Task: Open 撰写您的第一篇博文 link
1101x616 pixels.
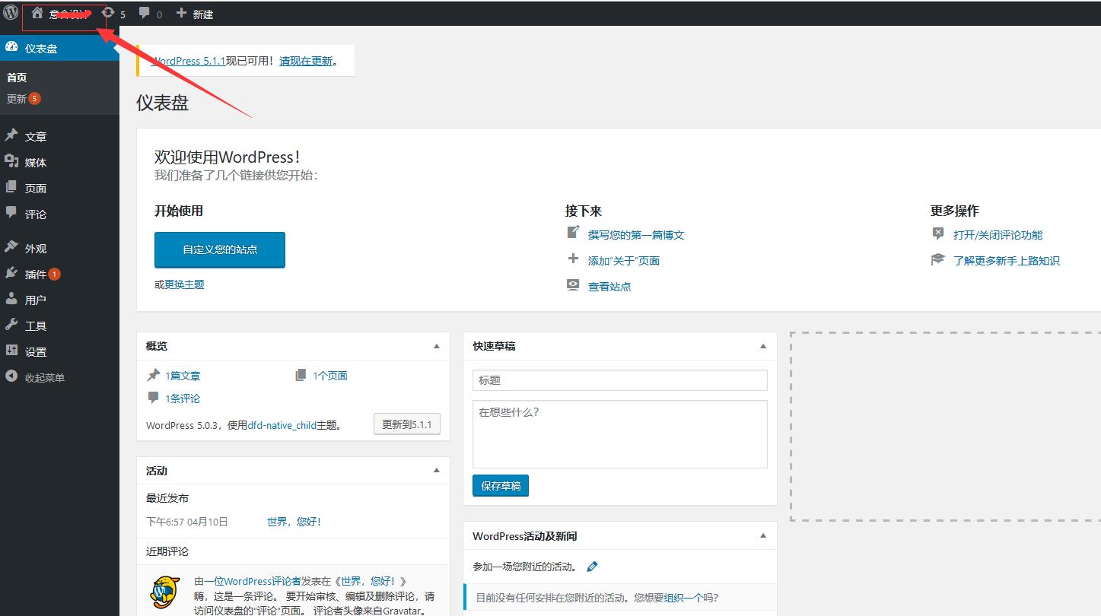Action: click(x=636, y=235)
